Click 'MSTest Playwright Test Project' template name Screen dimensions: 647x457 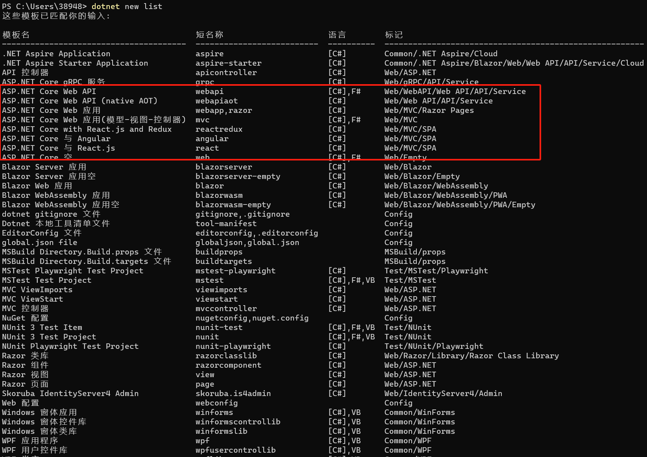point(73,271)
